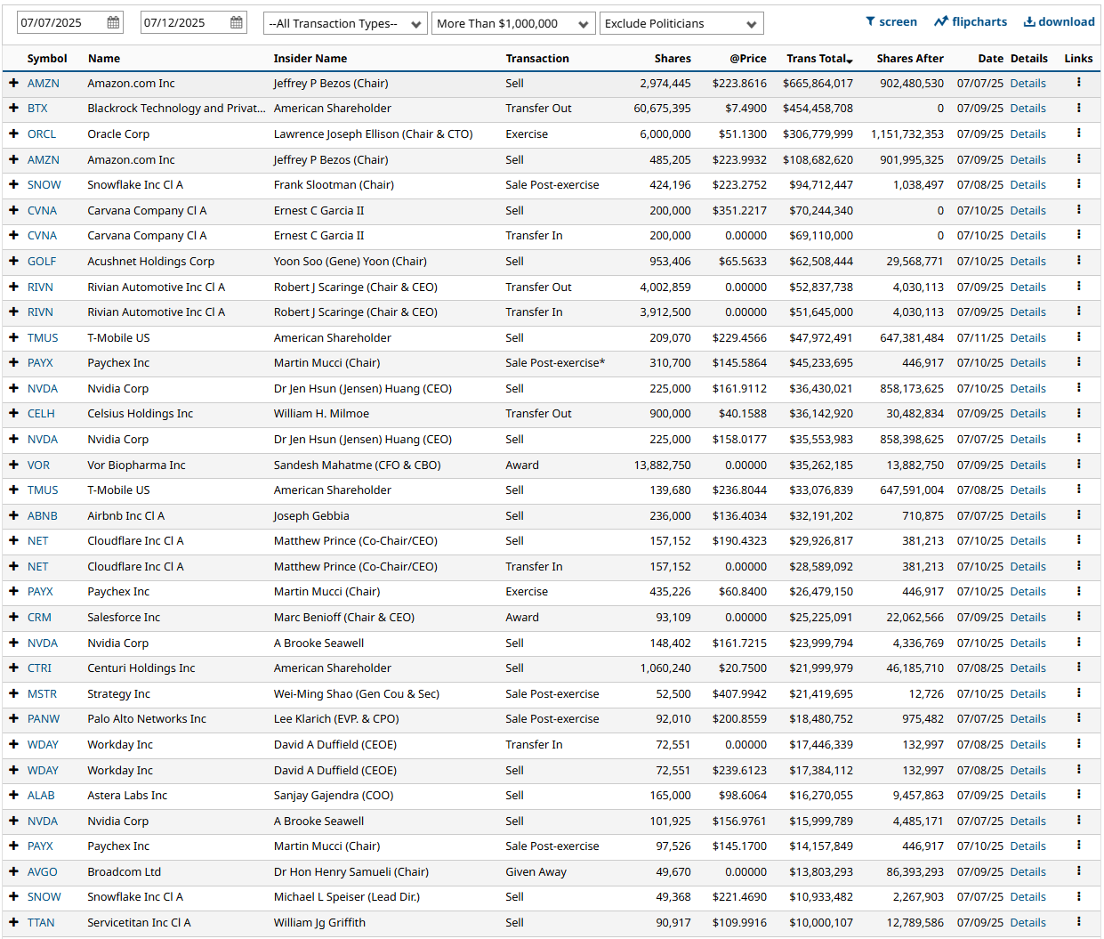The image size is (1104, 939).
Task: Open links menu for Astera Labs row
Action: click(x=1078, y=795)
